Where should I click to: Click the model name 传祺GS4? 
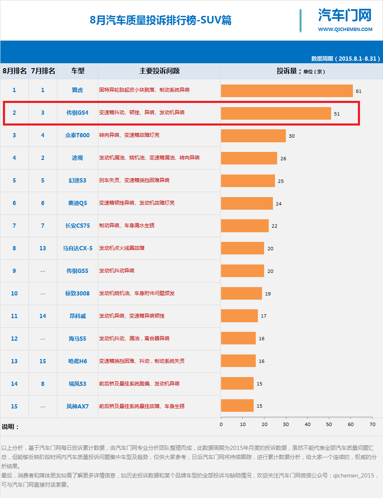[77, 113]
